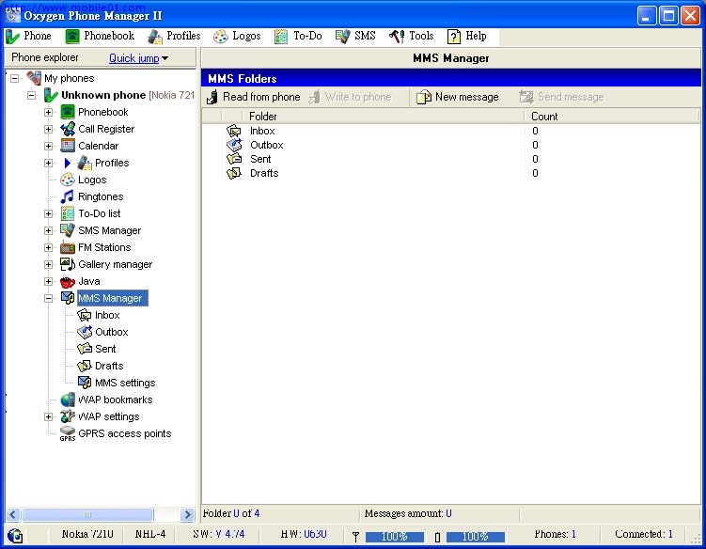Click the FM Stations radio icon
706x549 pixels.
pyautogui.click(x=68, y=247)
